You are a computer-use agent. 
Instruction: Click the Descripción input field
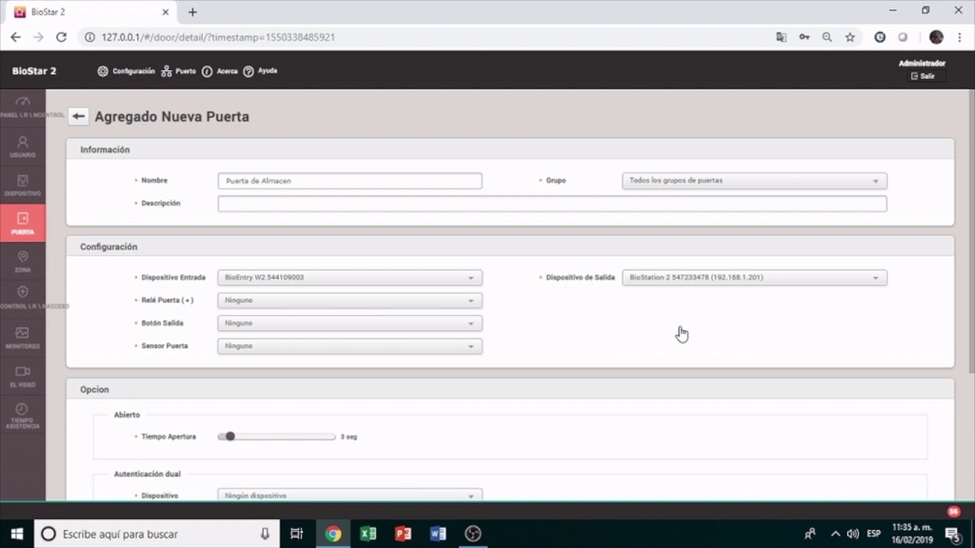[x=552, y=203]
